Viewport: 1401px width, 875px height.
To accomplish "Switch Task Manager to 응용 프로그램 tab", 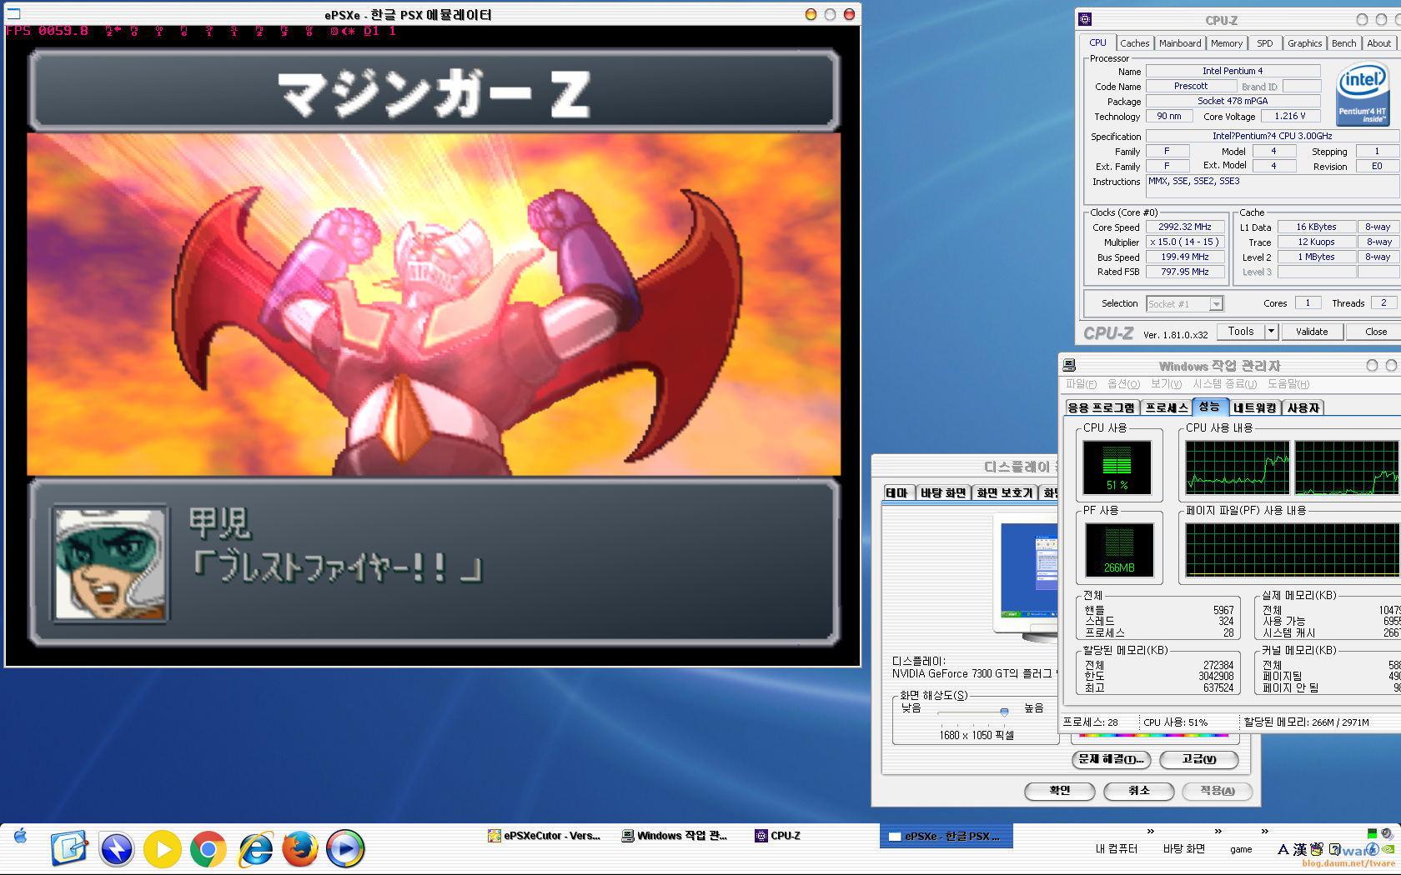I will [x=1101, y=407].
